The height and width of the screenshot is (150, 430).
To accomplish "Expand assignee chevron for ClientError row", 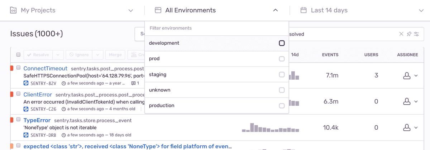I will [416, 101].
